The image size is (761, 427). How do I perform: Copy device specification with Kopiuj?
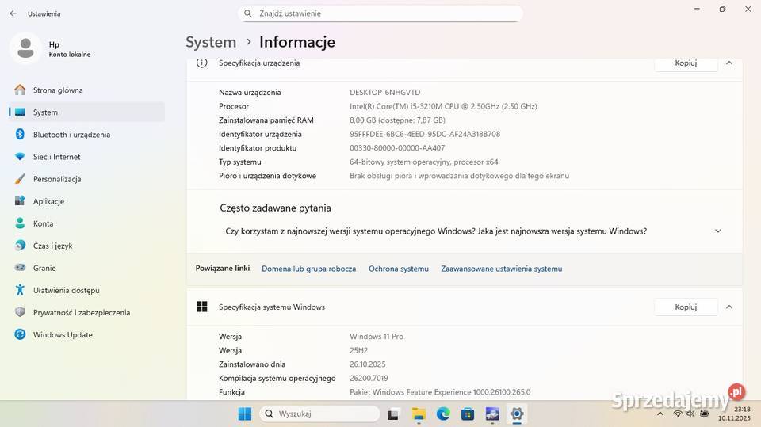(x=686, y=63)
